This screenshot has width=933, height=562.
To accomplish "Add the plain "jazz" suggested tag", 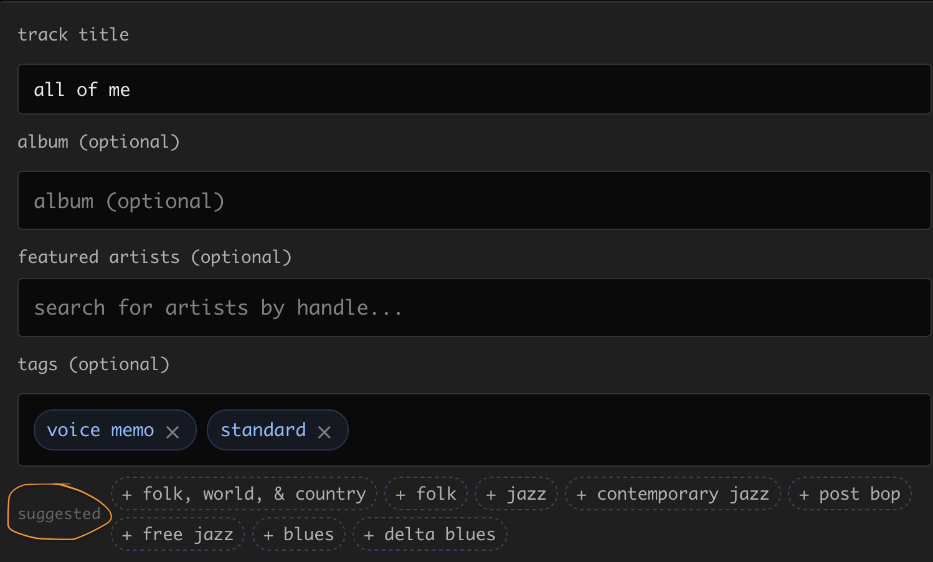I will point(516,494).
